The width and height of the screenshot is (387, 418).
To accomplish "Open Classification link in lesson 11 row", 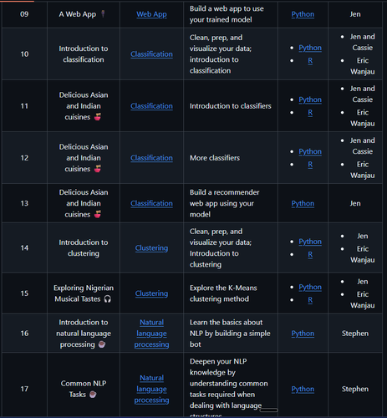I will pos(151,106).
